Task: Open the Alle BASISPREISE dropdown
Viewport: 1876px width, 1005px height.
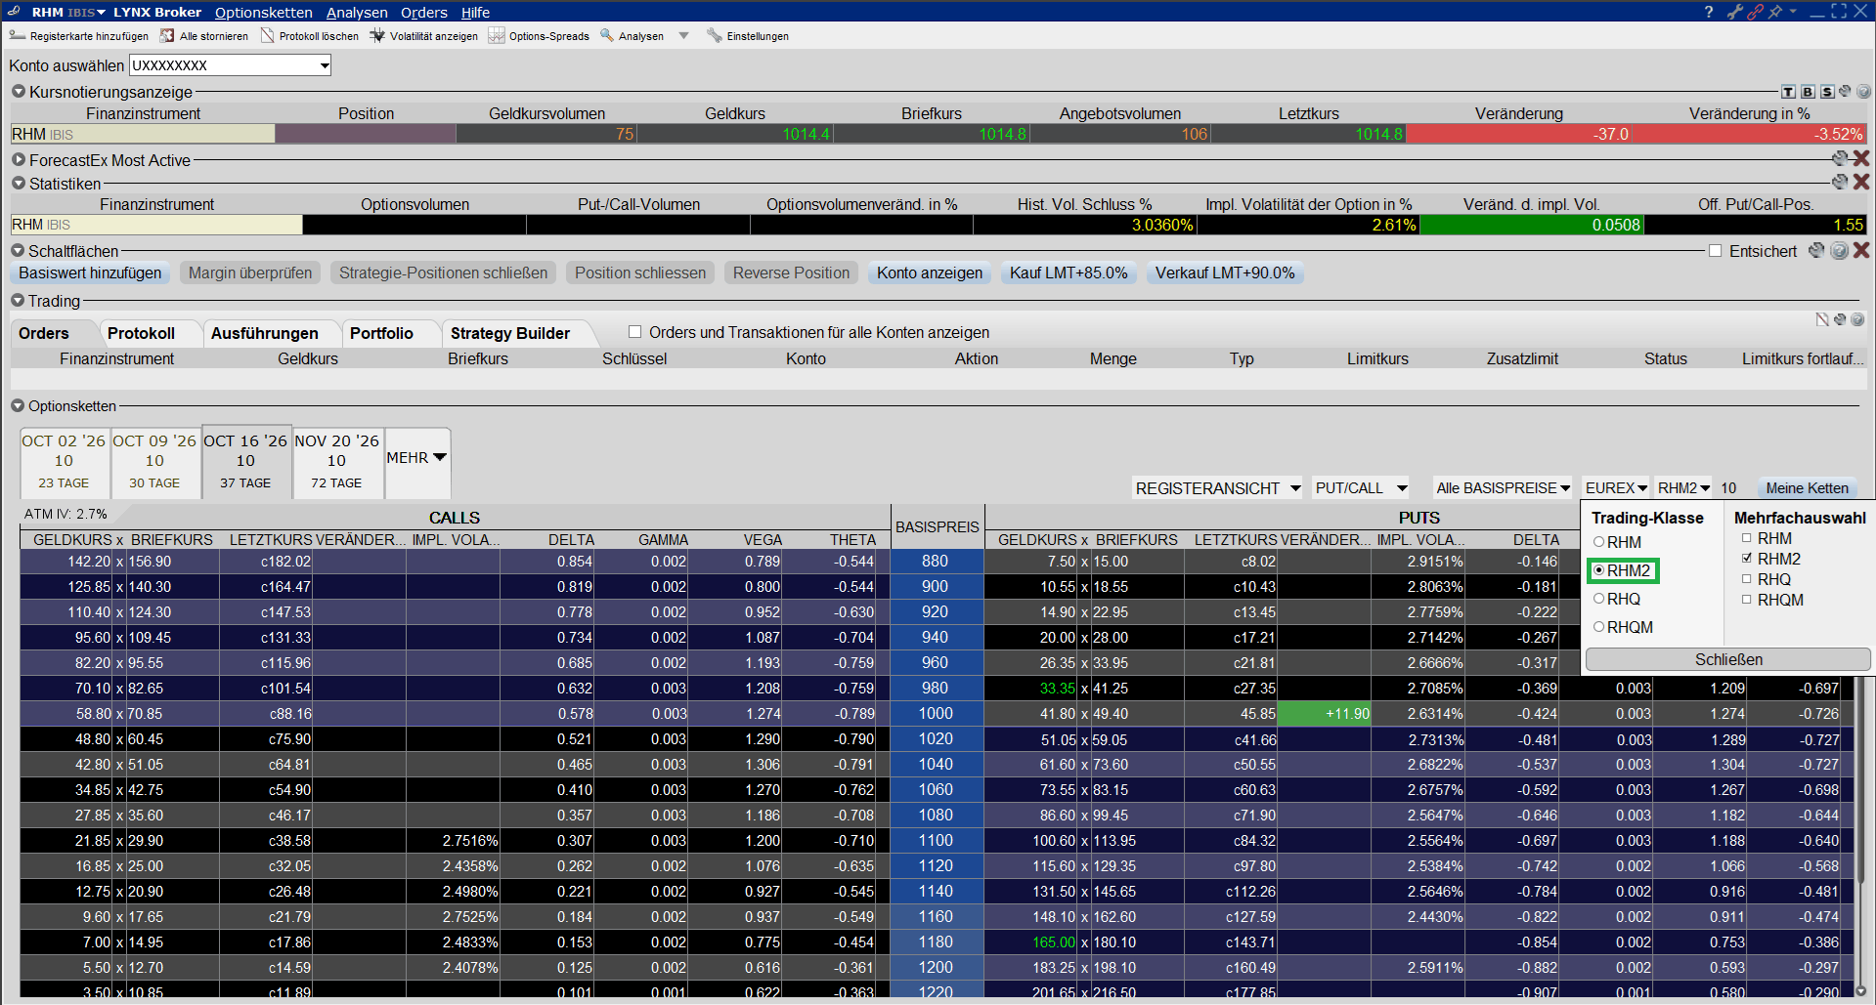Action: [1503, 487]
